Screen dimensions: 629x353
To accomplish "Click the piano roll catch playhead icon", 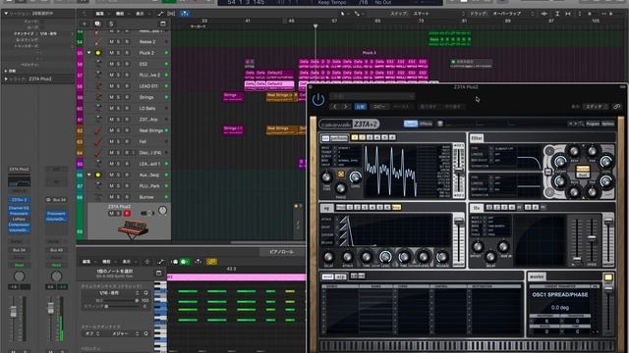I will pyautogui.click(x=199, y=262).
